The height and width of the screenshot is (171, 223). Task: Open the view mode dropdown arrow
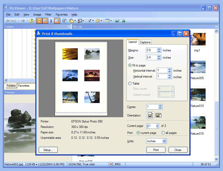click(111, 21)
